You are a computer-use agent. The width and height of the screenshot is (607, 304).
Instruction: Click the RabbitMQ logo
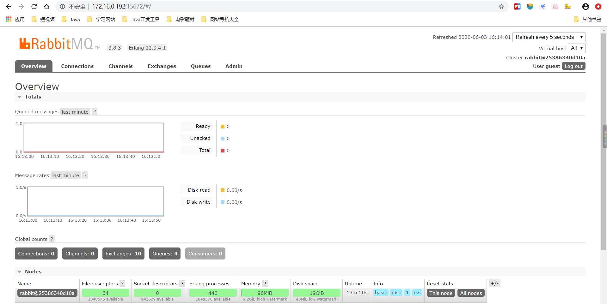click(59, 44)
